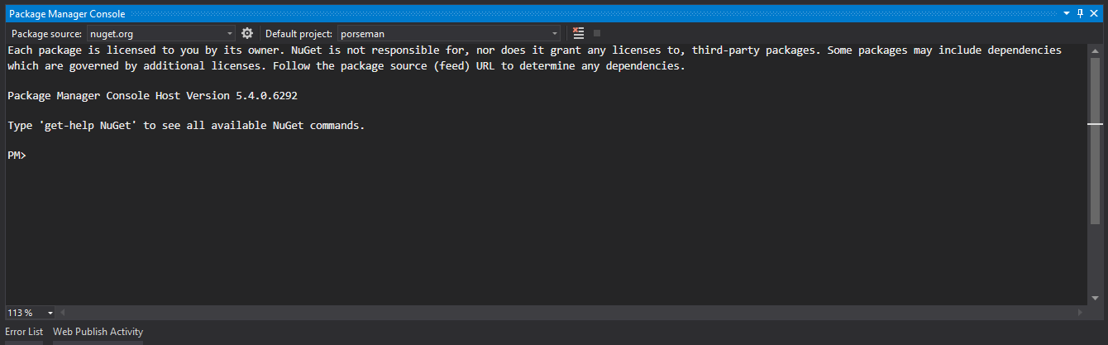Click the vertical scrollbar down arrow

(x=1095, y=299)
